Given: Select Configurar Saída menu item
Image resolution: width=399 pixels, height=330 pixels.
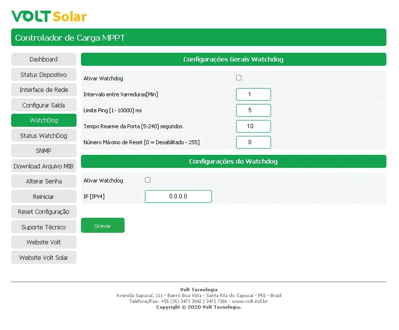Looking at the screenshot, I should tap(44, 105).
